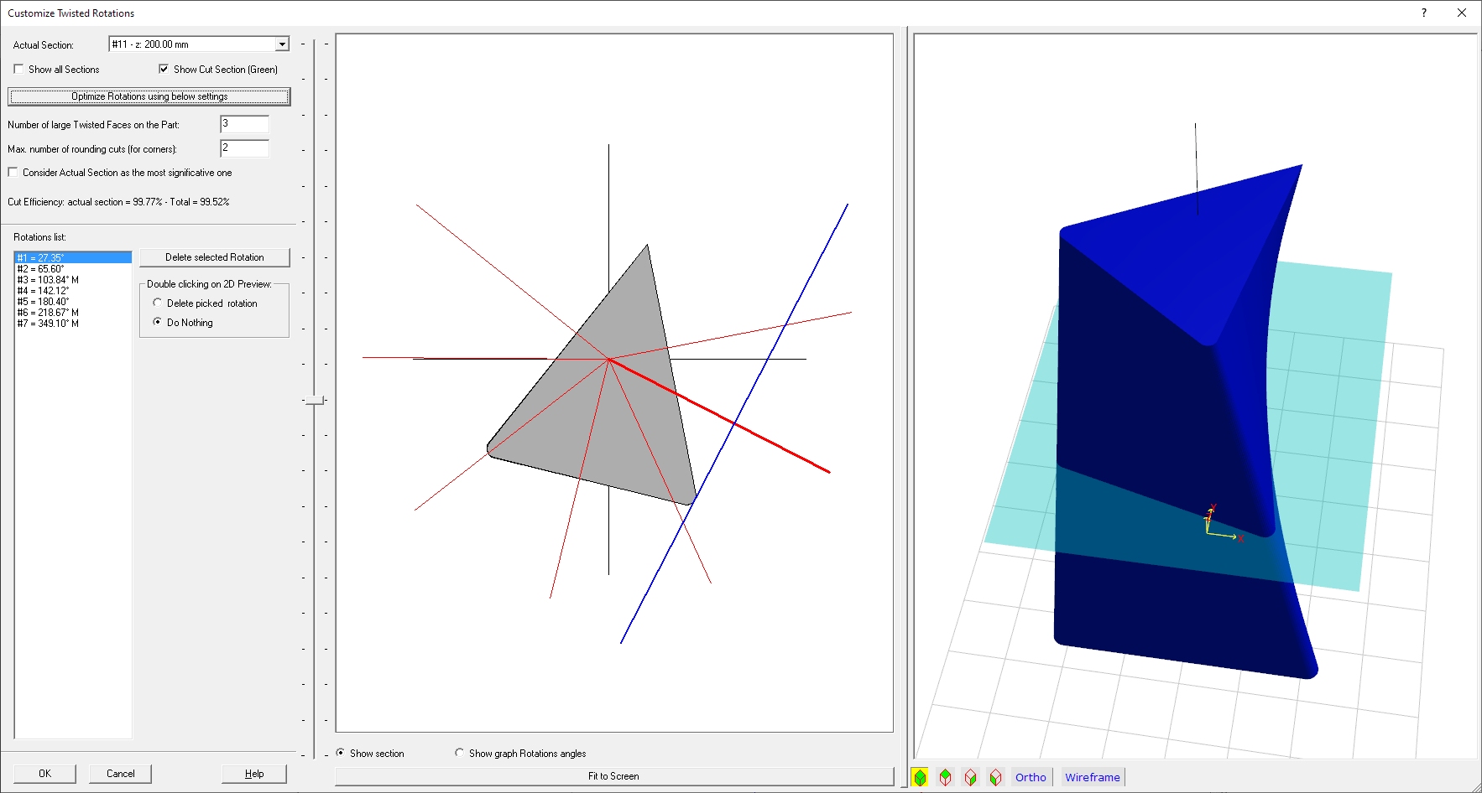Uncheck Show Cut Section (Green)

click(x=164, y=70)
